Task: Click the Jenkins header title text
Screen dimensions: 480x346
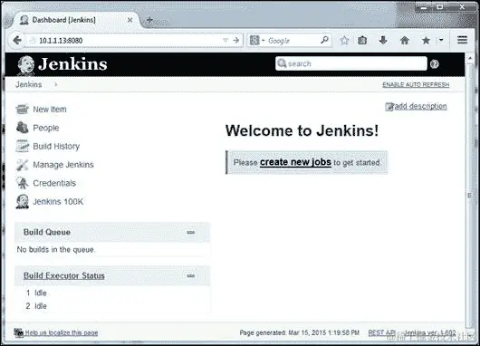Action: (x=72, y=64)
